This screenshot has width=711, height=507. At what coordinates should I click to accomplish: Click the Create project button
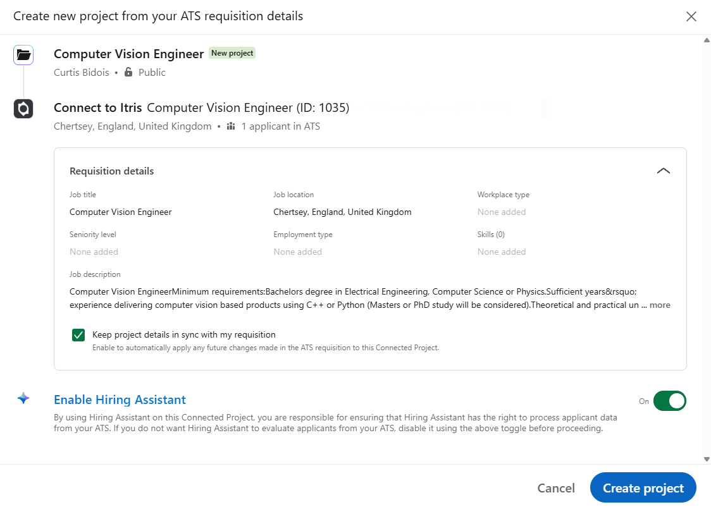(643, 488)
